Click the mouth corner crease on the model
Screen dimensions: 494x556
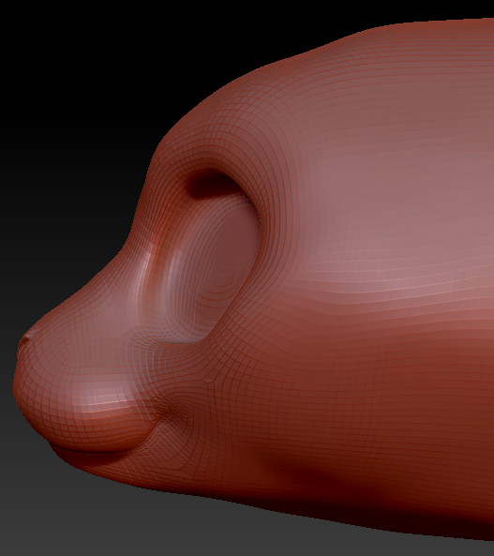[169, 412]
